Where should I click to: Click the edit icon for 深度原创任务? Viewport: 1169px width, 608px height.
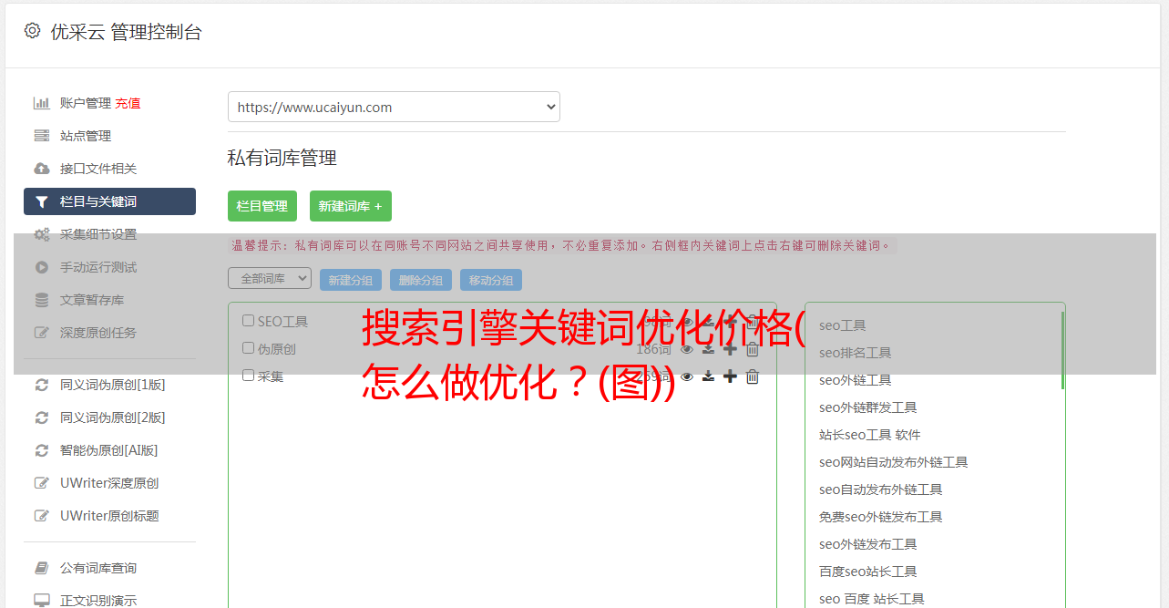[41, 333]
